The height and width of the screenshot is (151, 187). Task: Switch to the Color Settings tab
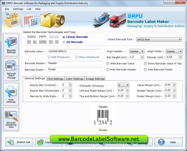tap(75, 79)
